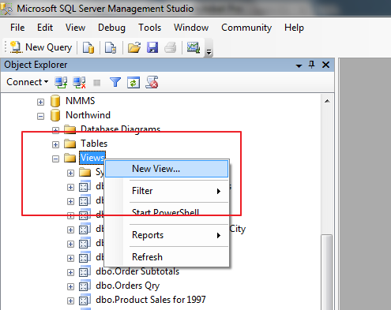Collapse the Views folder

click(55, 159)
